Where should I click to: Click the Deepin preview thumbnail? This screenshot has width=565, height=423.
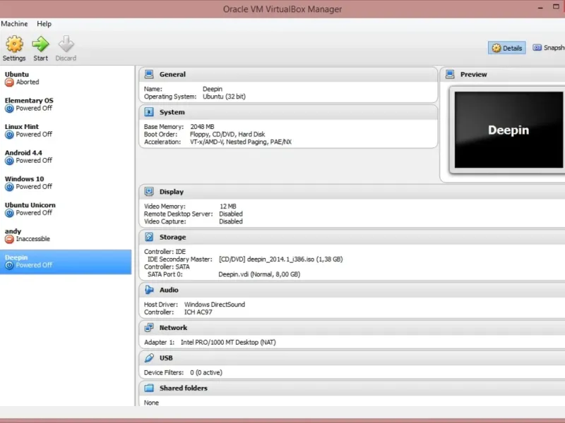click(509, 130)
